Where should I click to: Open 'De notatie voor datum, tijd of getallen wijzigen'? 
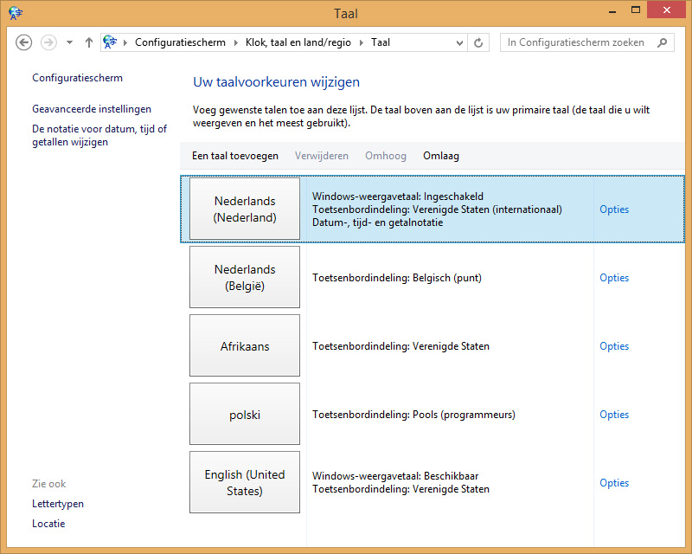[99, 135]
